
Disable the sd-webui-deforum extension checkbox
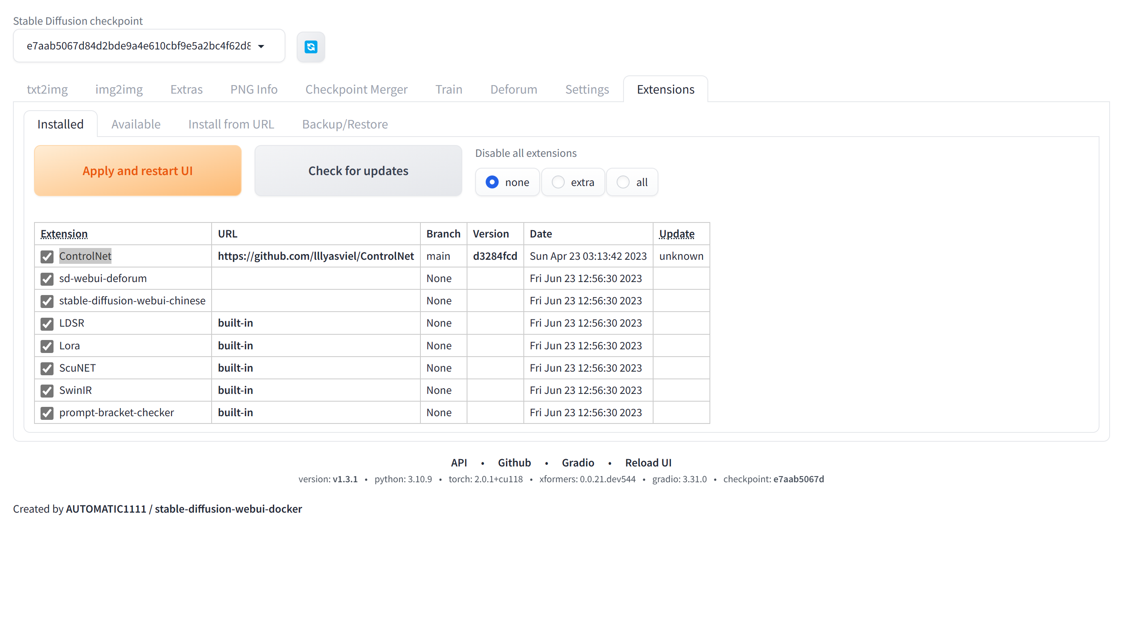click(x=47, y=279)
